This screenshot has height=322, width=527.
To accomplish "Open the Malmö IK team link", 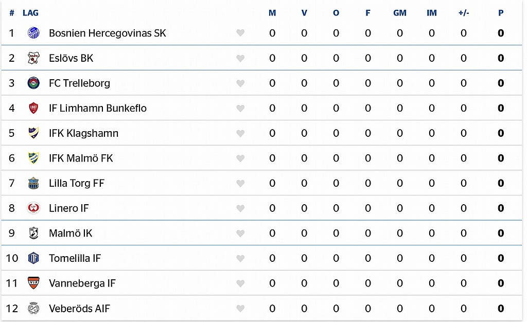I will click(x=71, y=233).
